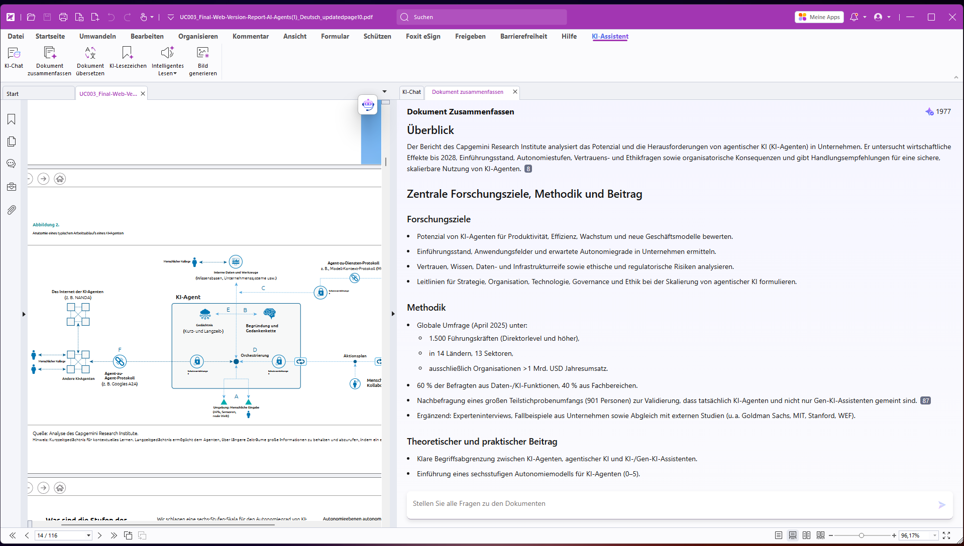Viewport: 964px width, 546px height.
Task: Launch the Dokument übersetzen tool
Action: [x=90, y=61]
